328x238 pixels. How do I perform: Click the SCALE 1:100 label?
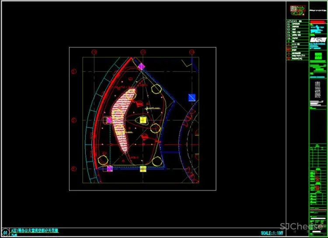(272, 233)
